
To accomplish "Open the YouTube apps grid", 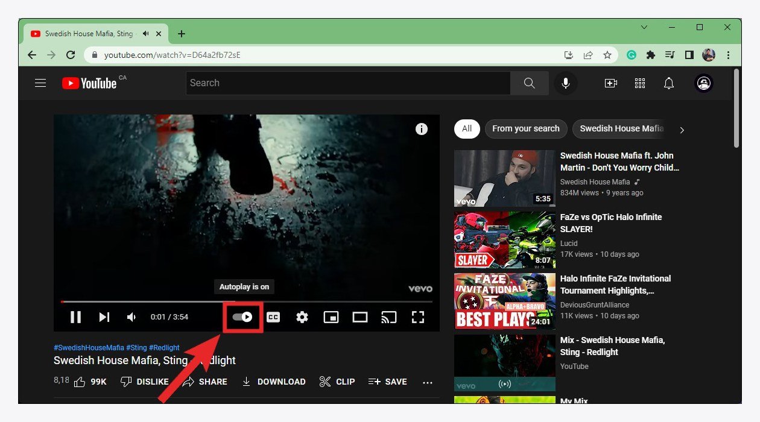I will 640,83.
